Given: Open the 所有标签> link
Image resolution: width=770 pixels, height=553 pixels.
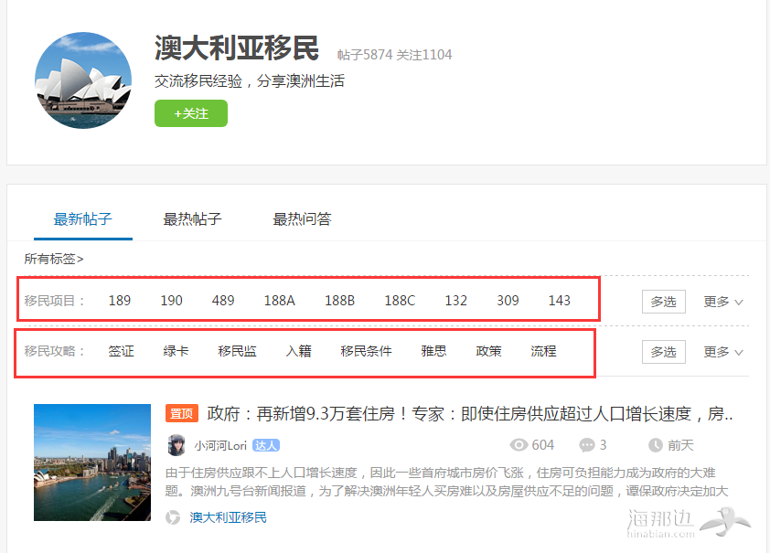Looking at the screenshot, I should [54, 259].
